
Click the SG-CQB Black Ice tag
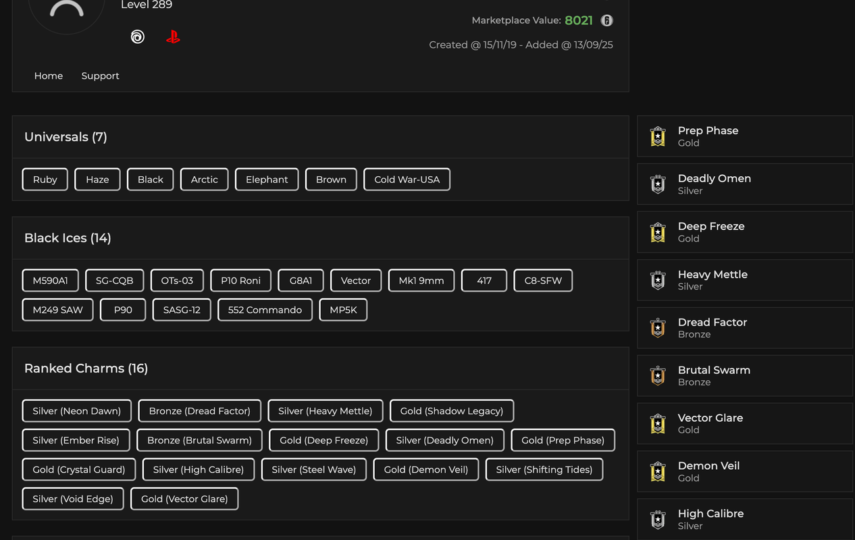(115, 281)
